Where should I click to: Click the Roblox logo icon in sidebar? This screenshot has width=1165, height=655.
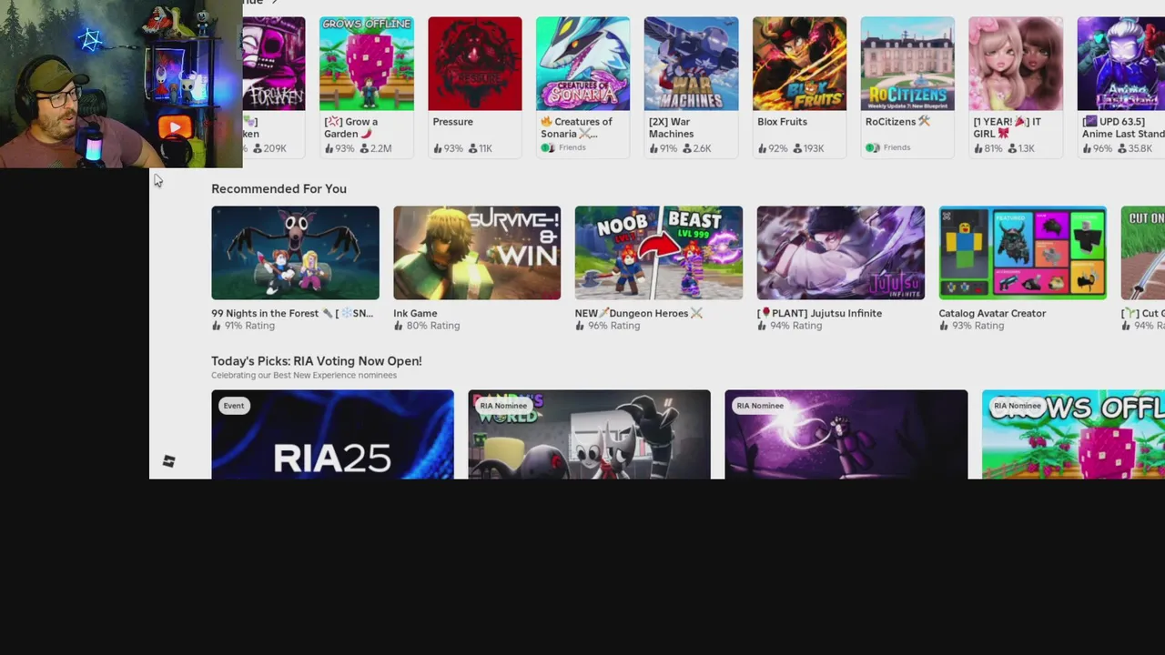coord(168,462)
